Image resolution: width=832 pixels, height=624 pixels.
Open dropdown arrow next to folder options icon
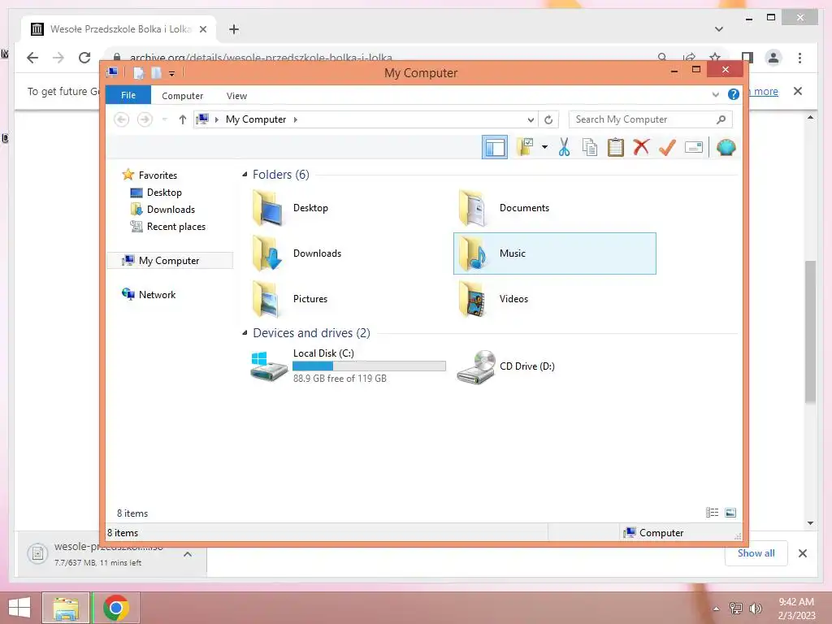[544, 147]
